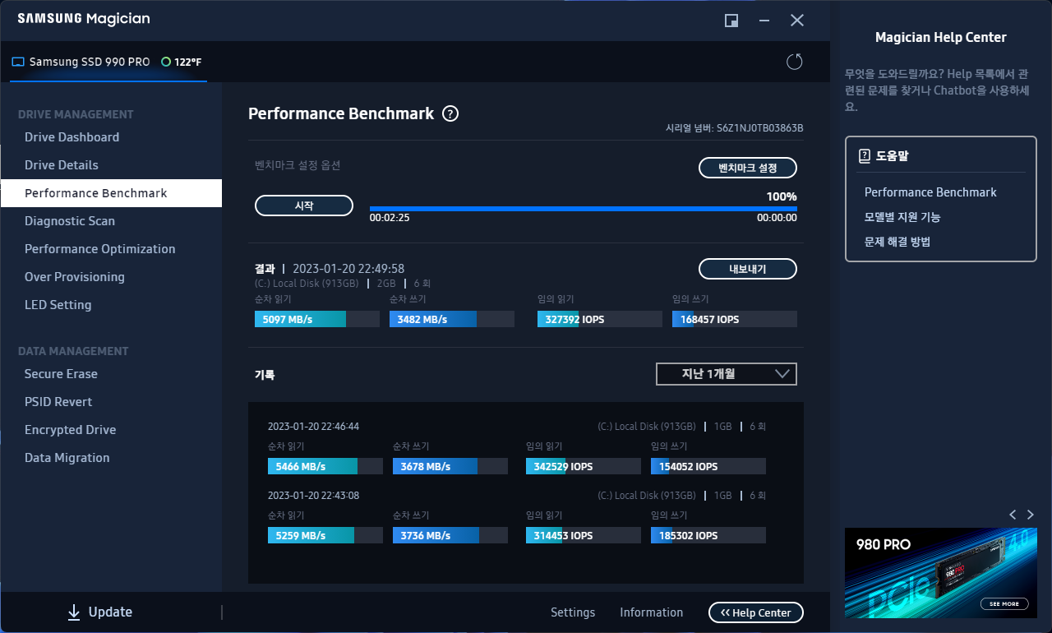The height and width of the screenshot is (633, 1052).
Task: Click the 5097 MB/s sequential read result
Action: click(317, 319)
